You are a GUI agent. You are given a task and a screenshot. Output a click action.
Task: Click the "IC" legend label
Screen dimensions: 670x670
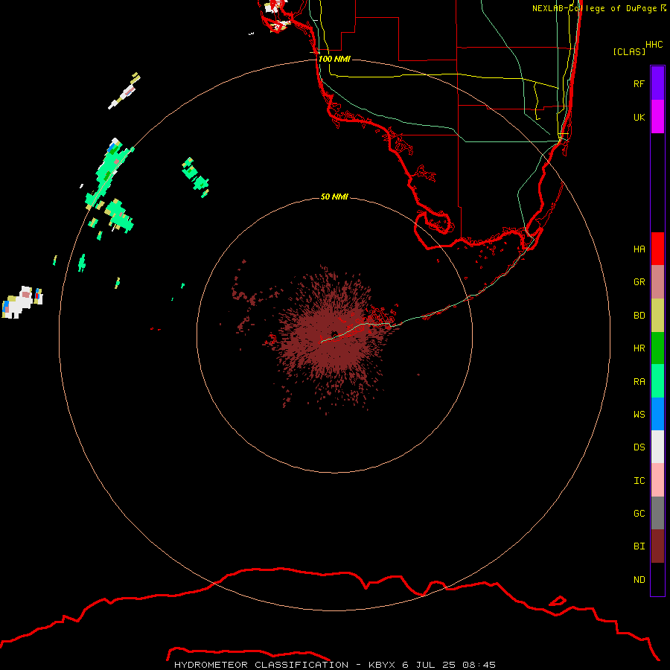(639, 481)
